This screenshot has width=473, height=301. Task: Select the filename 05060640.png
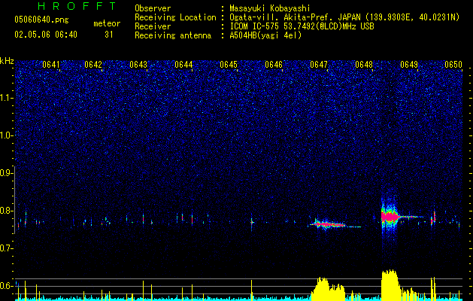41,20
